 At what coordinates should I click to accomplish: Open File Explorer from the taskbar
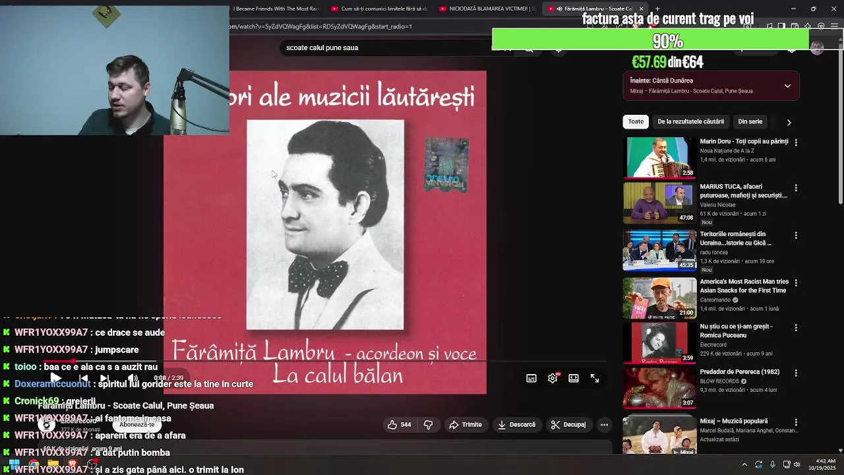[x=53, y=464]
